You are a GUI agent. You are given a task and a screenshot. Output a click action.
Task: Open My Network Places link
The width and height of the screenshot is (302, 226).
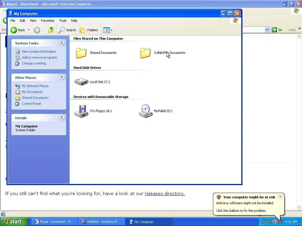click(x=35, y=86)
